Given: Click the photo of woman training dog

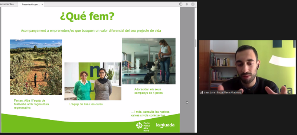Looking at the screenshot, I should pyautogui.click(x=149, y=61).
